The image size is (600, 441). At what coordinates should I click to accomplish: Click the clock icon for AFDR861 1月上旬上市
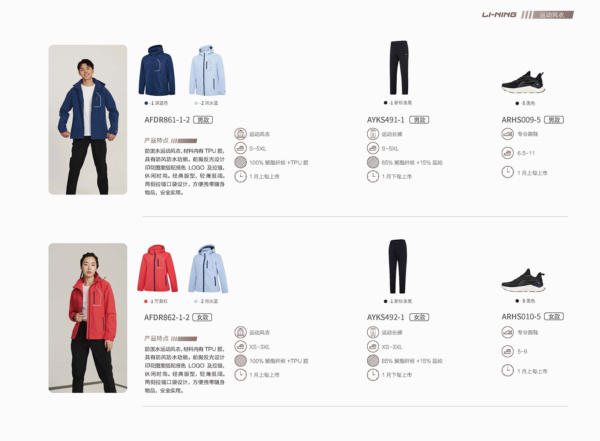[240, 176]
